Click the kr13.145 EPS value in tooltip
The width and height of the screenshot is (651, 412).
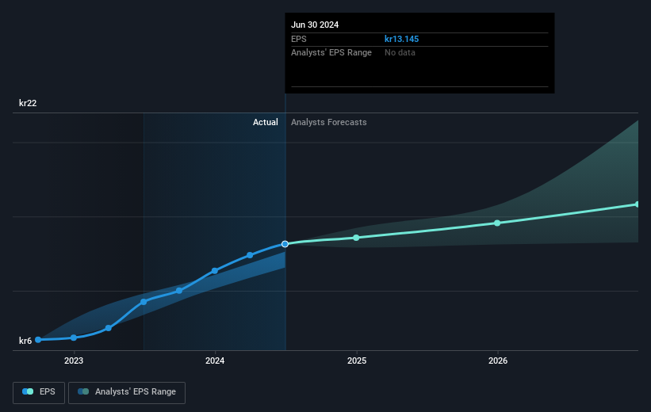click(x=401, y=39)
